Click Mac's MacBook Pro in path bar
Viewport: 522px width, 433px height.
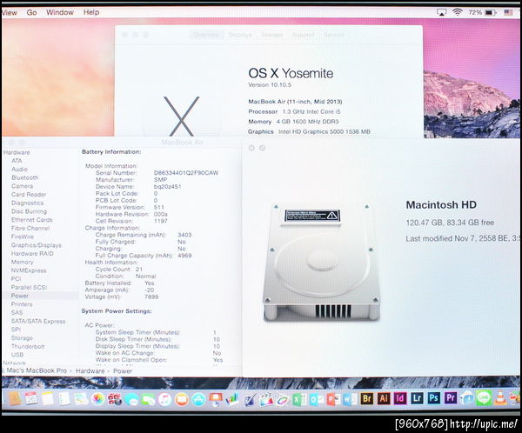[x=37, y=370]
